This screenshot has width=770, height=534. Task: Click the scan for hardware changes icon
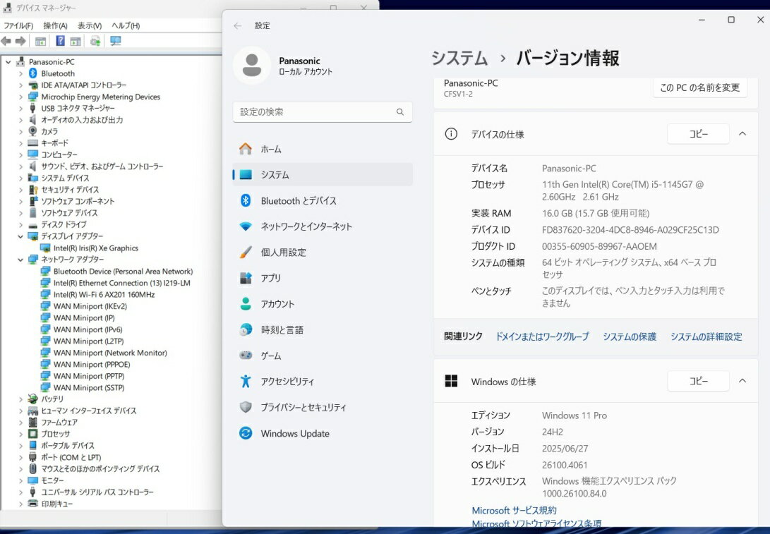(116, 42)
